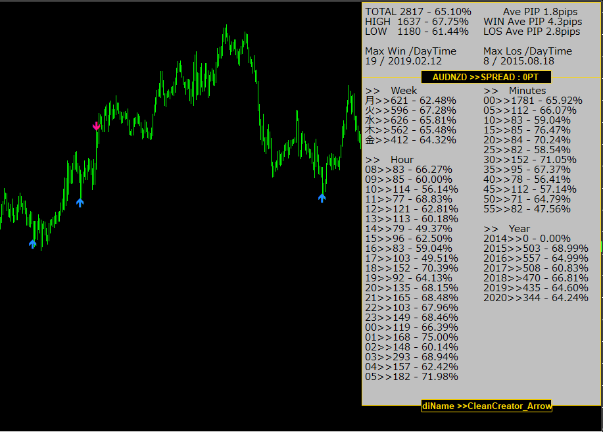Click the 水>>626 - 65.81% row

coord(410,120)
